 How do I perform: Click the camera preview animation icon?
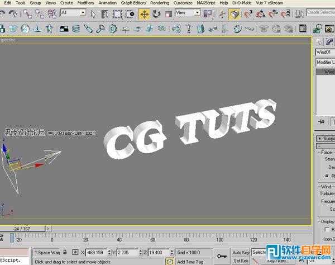tap(329, 29)
